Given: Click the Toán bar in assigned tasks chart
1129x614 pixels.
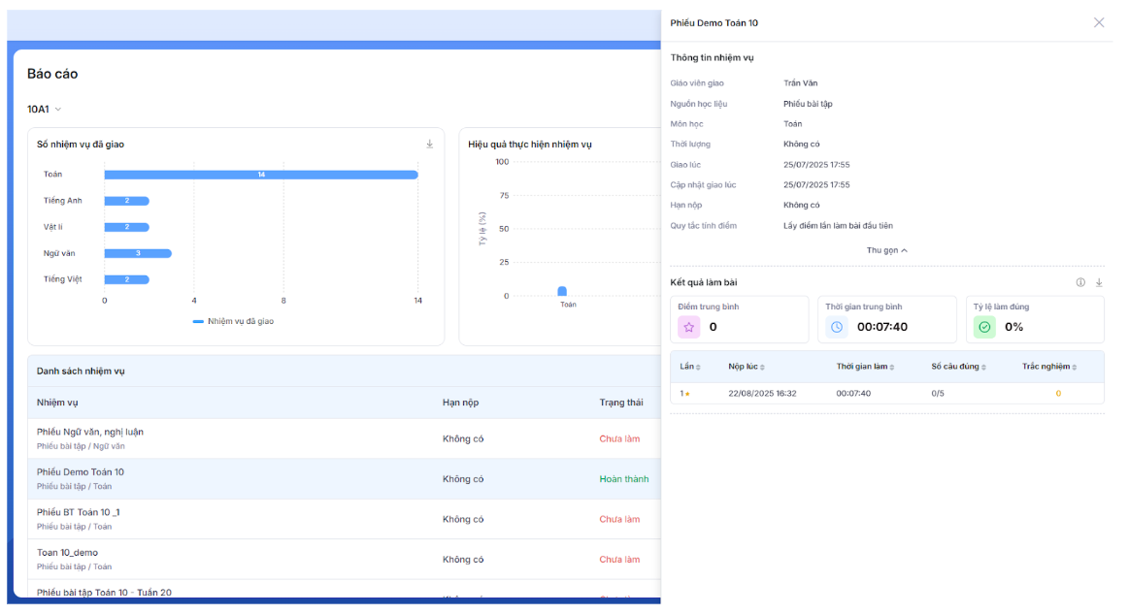Looking at the screenshot, I should tap(261, 175).
